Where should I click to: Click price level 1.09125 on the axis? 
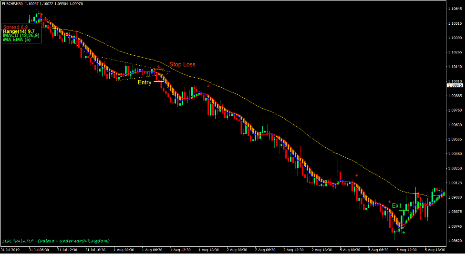(455, 183)
